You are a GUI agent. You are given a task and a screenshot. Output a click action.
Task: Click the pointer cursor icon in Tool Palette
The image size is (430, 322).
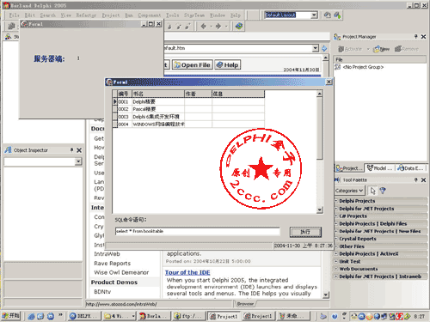click(372, 191)
